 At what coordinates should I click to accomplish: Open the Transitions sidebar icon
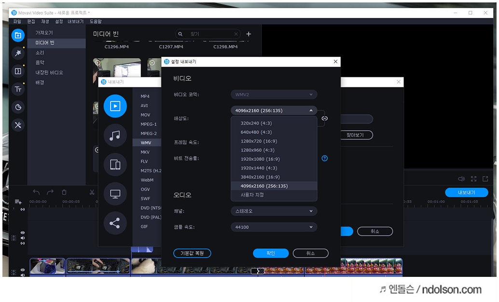pos(18,71)
